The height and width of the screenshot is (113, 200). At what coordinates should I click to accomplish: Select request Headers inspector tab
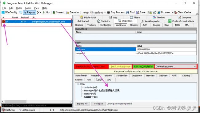point(79,25)
